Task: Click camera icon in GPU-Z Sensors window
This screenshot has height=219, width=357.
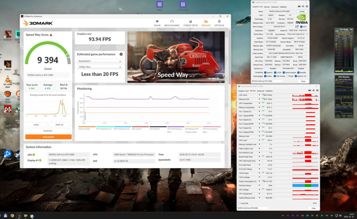Action: coord(310,91)
